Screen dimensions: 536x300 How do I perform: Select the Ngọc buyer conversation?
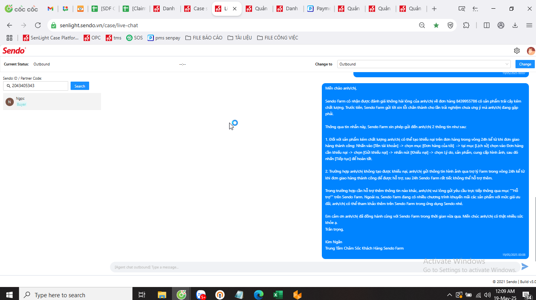coord(52,101)
